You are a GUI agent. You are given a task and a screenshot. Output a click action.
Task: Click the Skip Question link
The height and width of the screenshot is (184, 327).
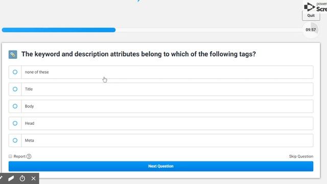301,156
